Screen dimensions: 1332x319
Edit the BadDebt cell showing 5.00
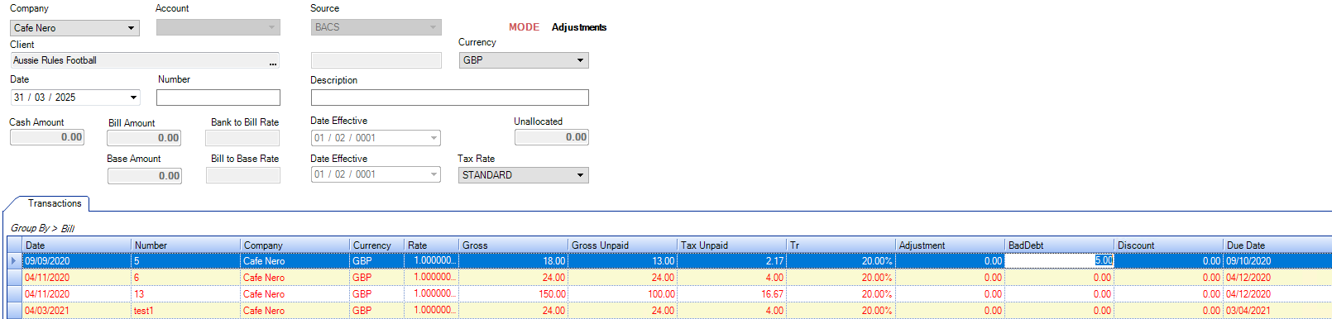click(x=1060, y=261)
